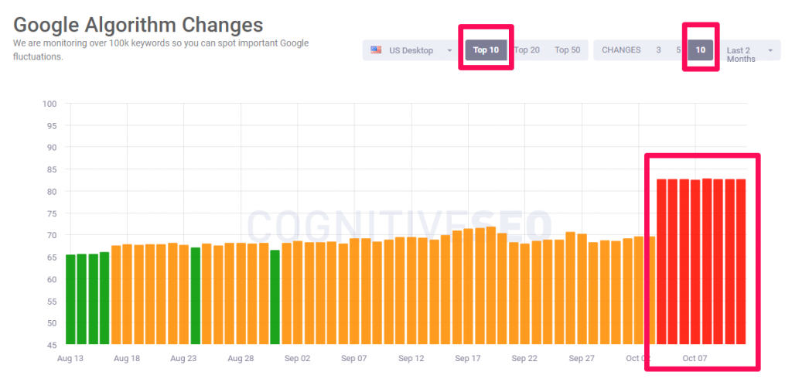Click the Google Algorithm Changes heading
The width and height of the screenshot is (792, 382).
[x=138, y=25]
